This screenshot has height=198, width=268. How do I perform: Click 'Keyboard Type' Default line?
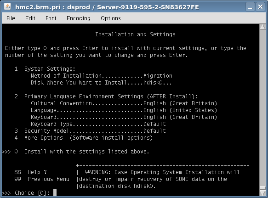pos(98,124)
